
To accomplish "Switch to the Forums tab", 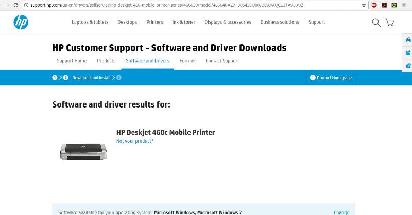I will pos(187,61).
